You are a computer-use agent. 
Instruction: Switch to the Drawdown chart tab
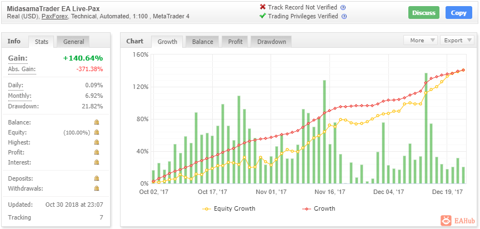pyautogui.click(x=271, y=42)
